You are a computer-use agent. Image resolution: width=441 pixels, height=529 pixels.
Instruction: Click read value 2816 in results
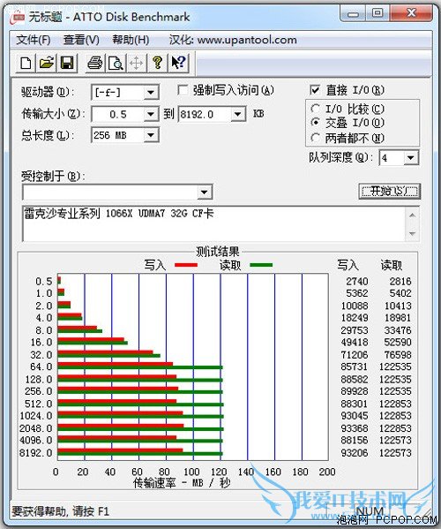pos(400,282)
